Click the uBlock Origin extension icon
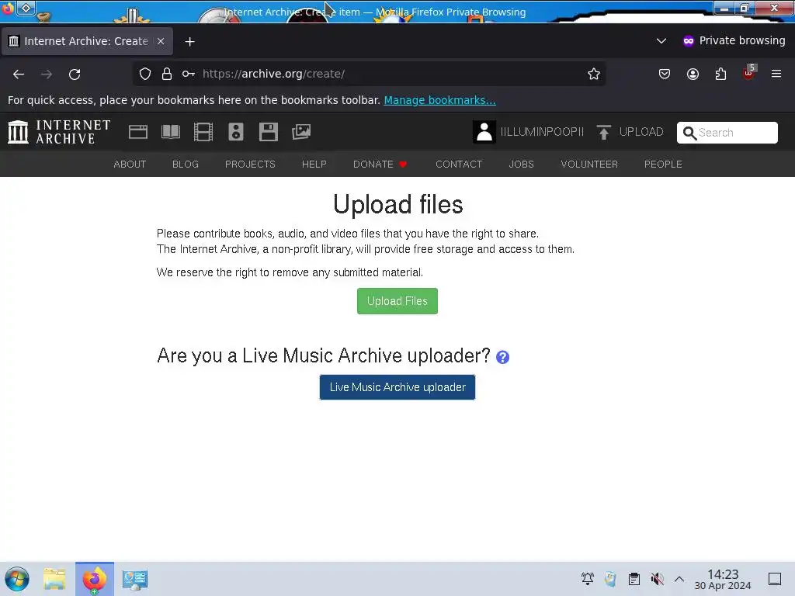 749,73
